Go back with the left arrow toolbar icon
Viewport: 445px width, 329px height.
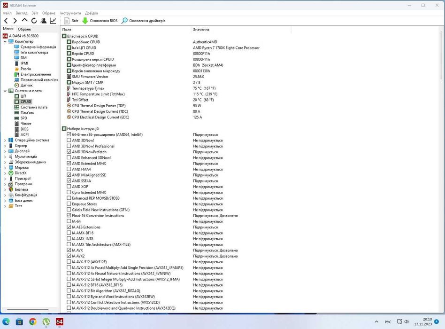click(x=6, y=21)
